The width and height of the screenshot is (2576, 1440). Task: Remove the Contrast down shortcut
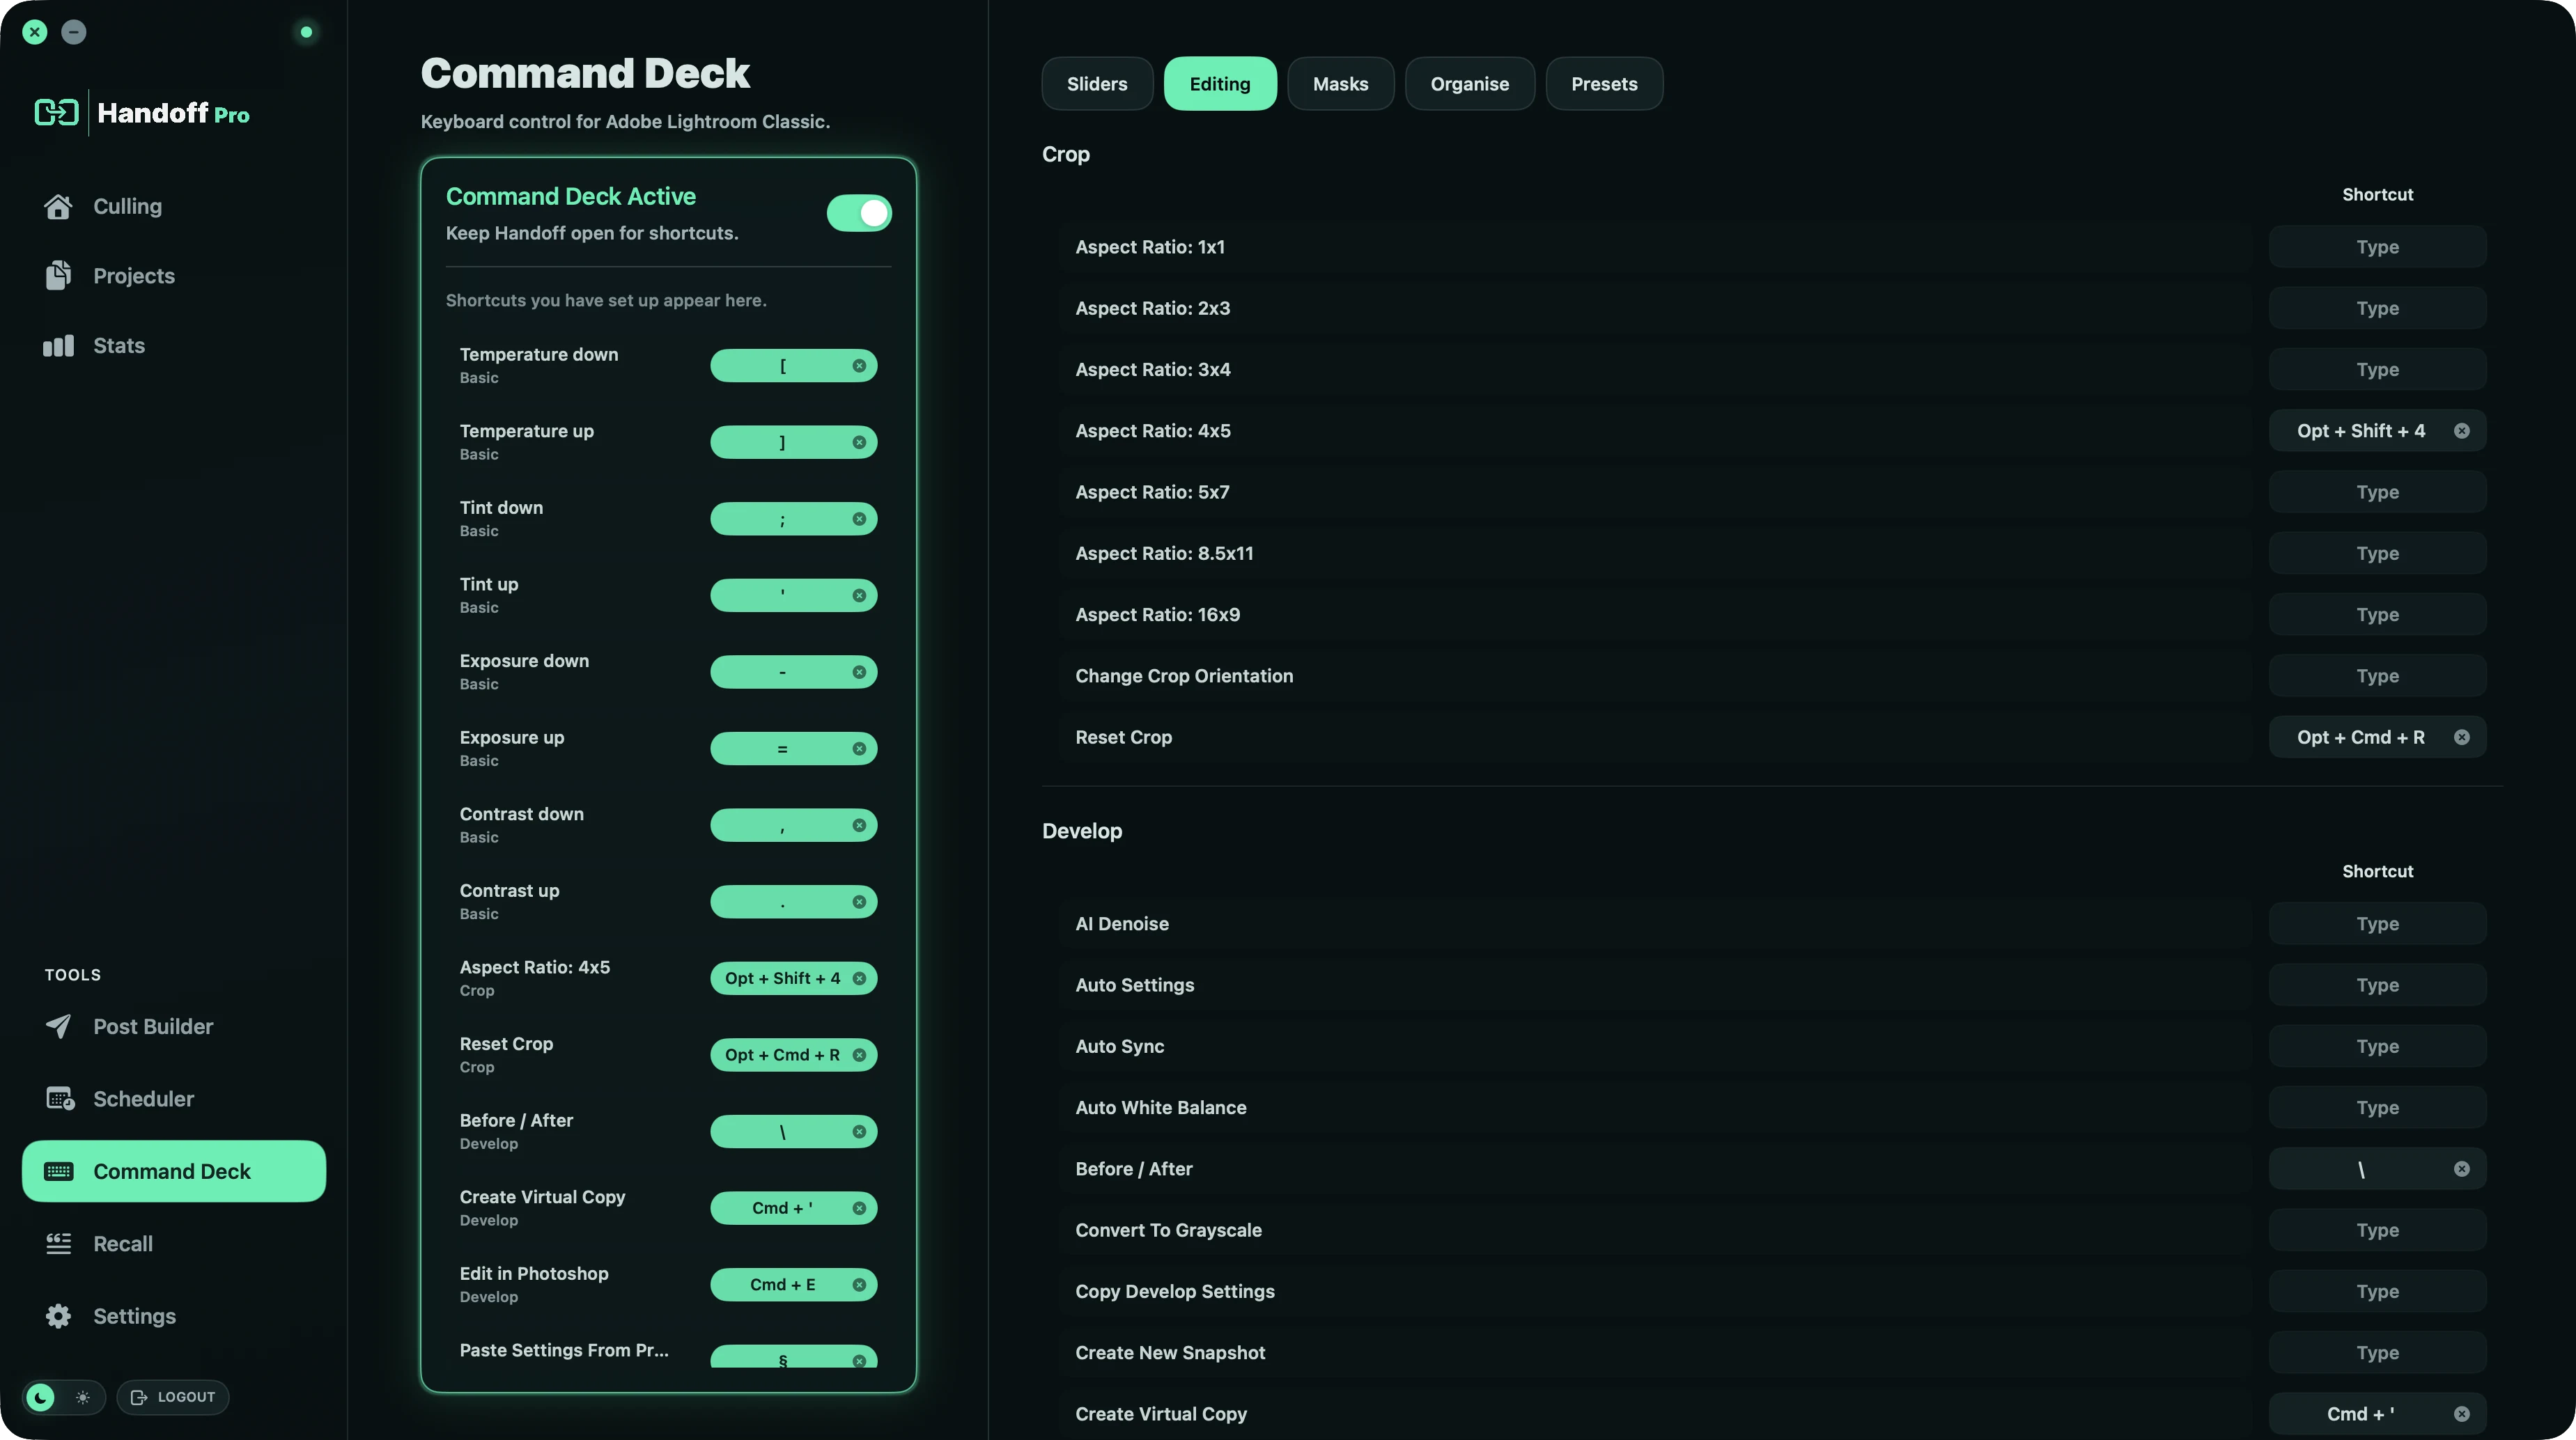pyautogui.click(x=859, y=825)
